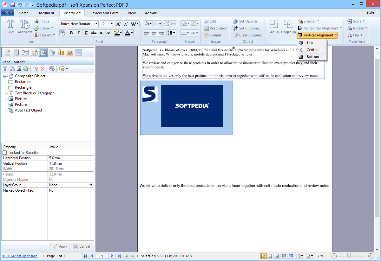Open the fonts folder panel icon
This screenshot has height=261, width=381.
point(70,53)
